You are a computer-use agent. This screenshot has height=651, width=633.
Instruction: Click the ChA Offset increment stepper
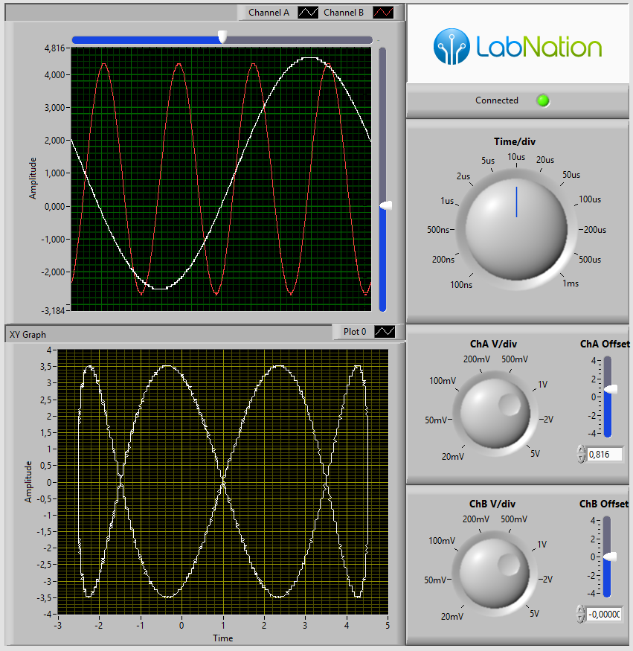(x=581, y=449)
